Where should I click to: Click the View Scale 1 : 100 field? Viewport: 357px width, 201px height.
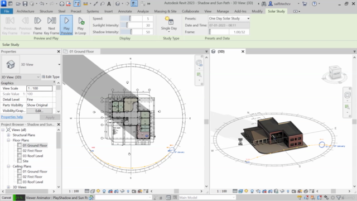(x=40, y=88)
